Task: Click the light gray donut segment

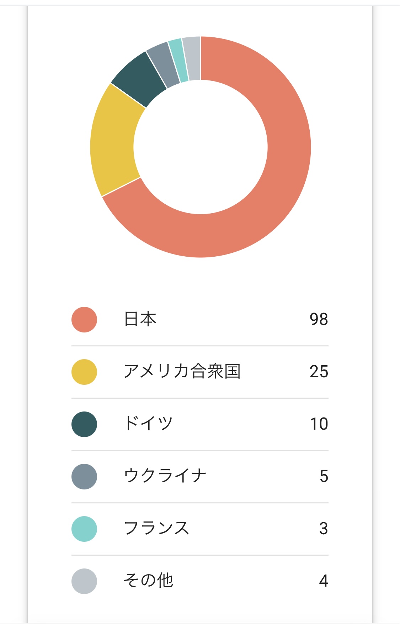Action: click(x=192, y=58)
